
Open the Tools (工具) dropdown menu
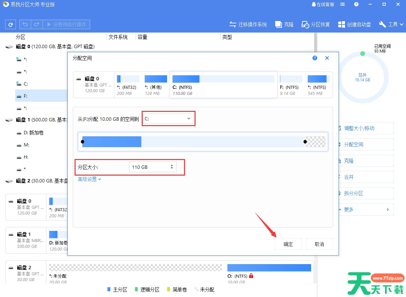pos(391,24)
